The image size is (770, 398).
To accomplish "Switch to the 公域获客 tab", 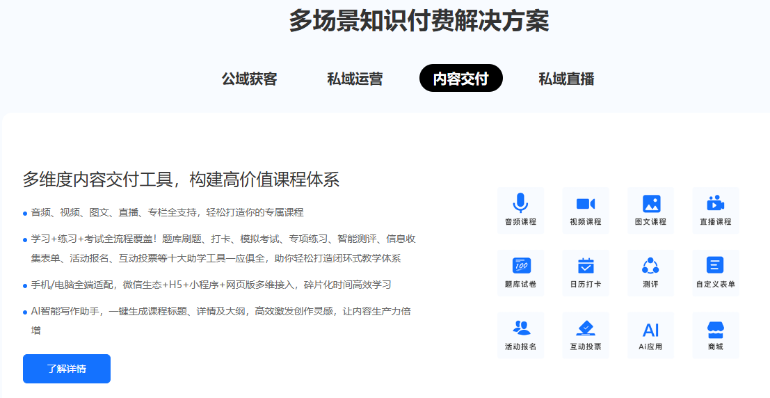I will [249, 79].
